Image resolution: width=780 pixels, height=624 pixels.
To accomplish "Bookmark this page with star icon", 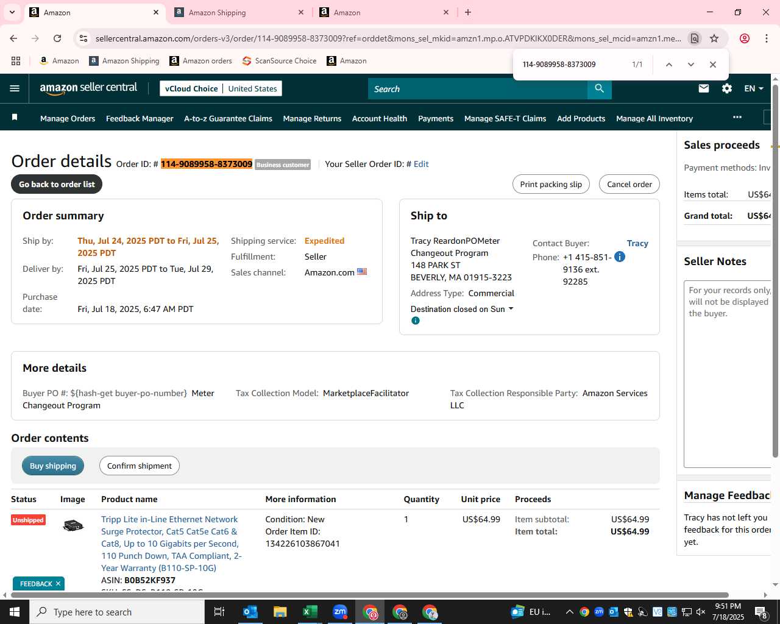I will click(714, 38).
